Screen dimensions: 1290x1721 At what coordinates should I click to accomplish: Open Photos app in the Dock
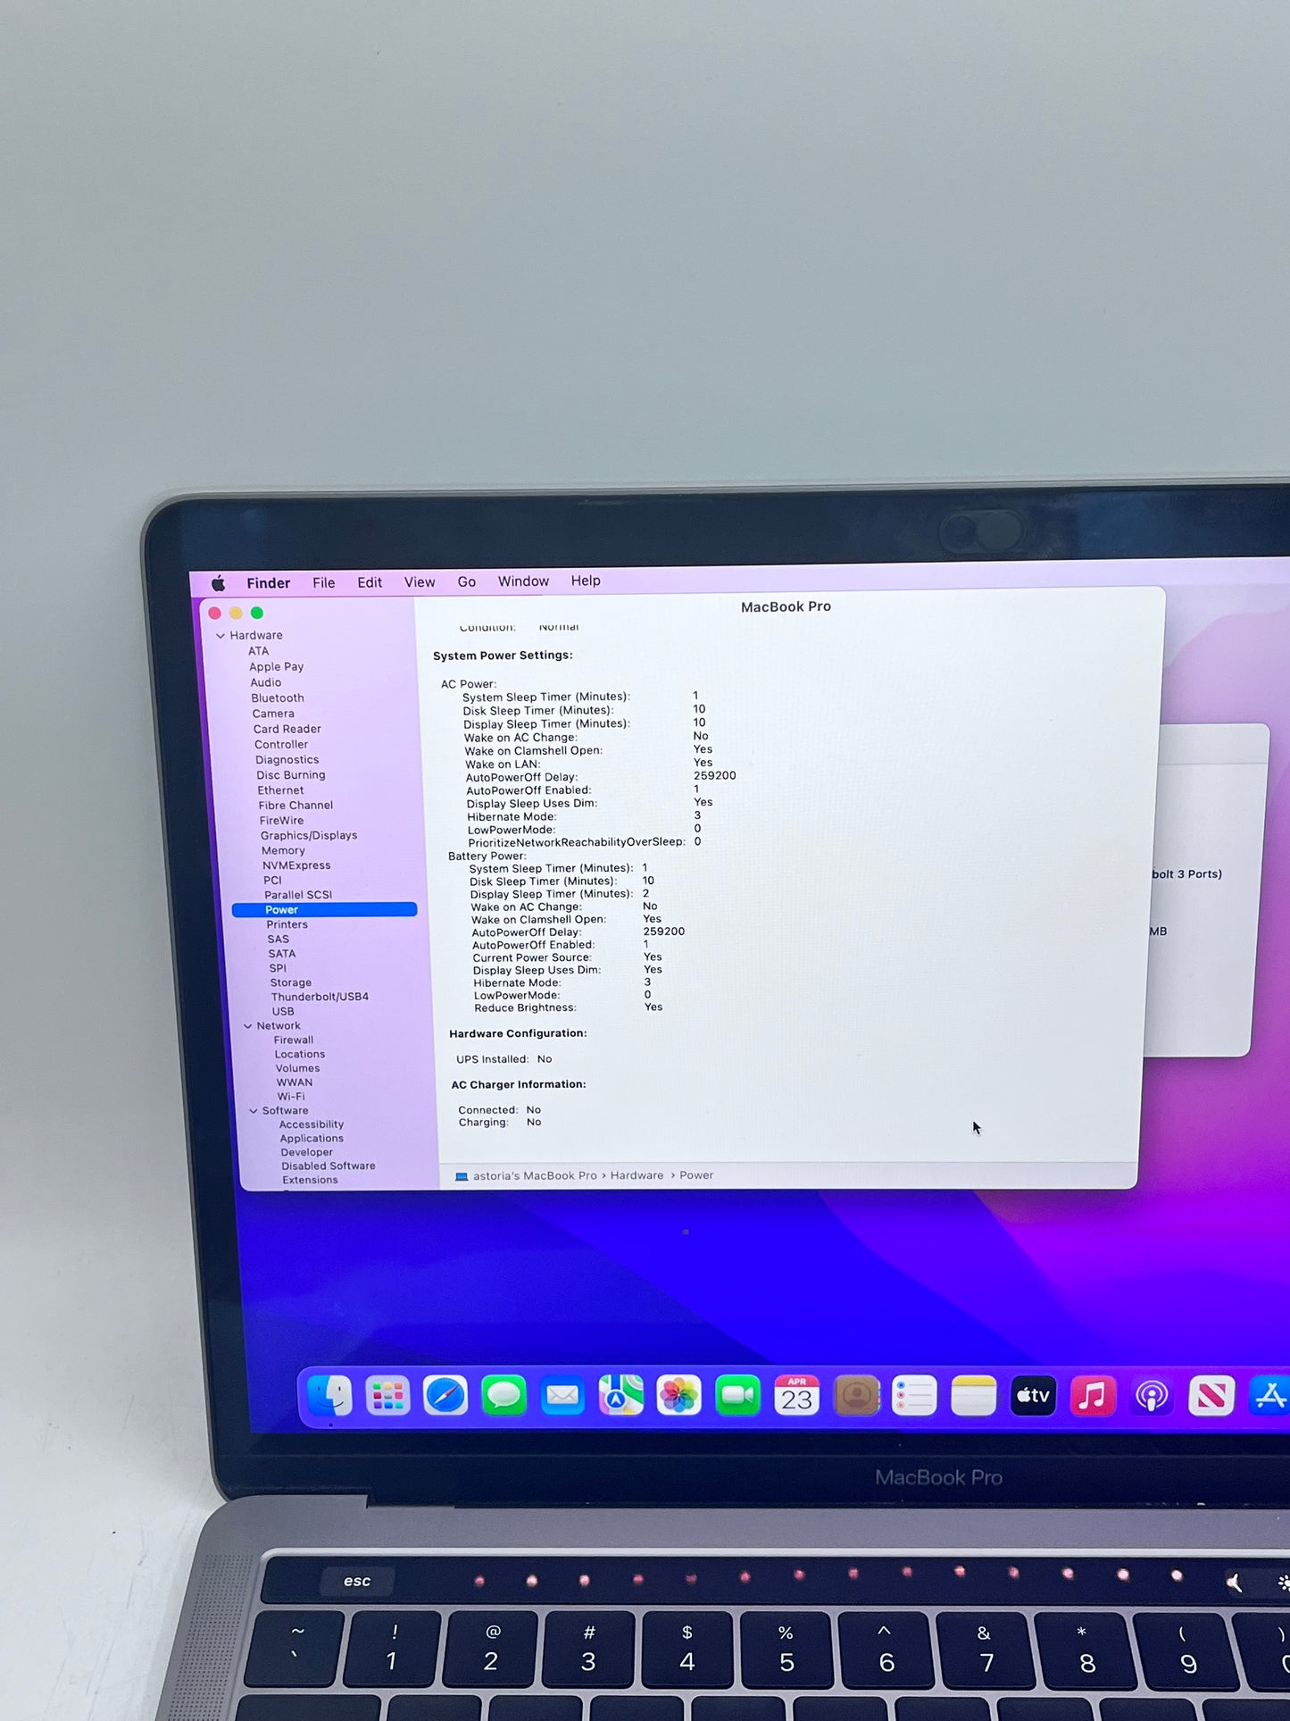(679, 1396)
